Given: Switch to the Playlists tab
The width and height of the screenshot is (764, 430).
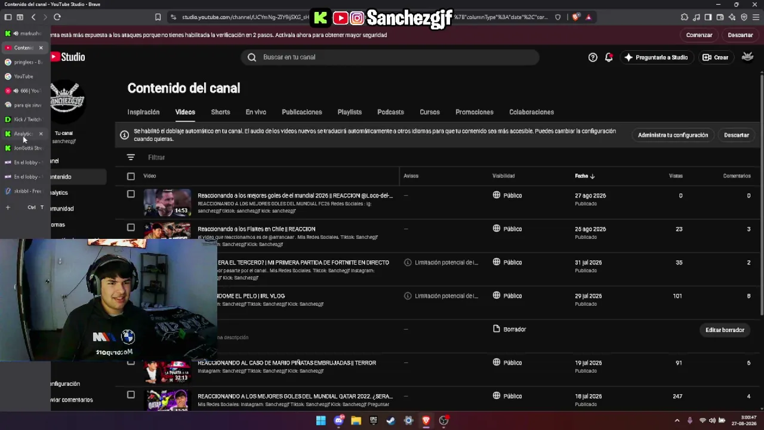Looking at the screenshot, I should 349,112.
